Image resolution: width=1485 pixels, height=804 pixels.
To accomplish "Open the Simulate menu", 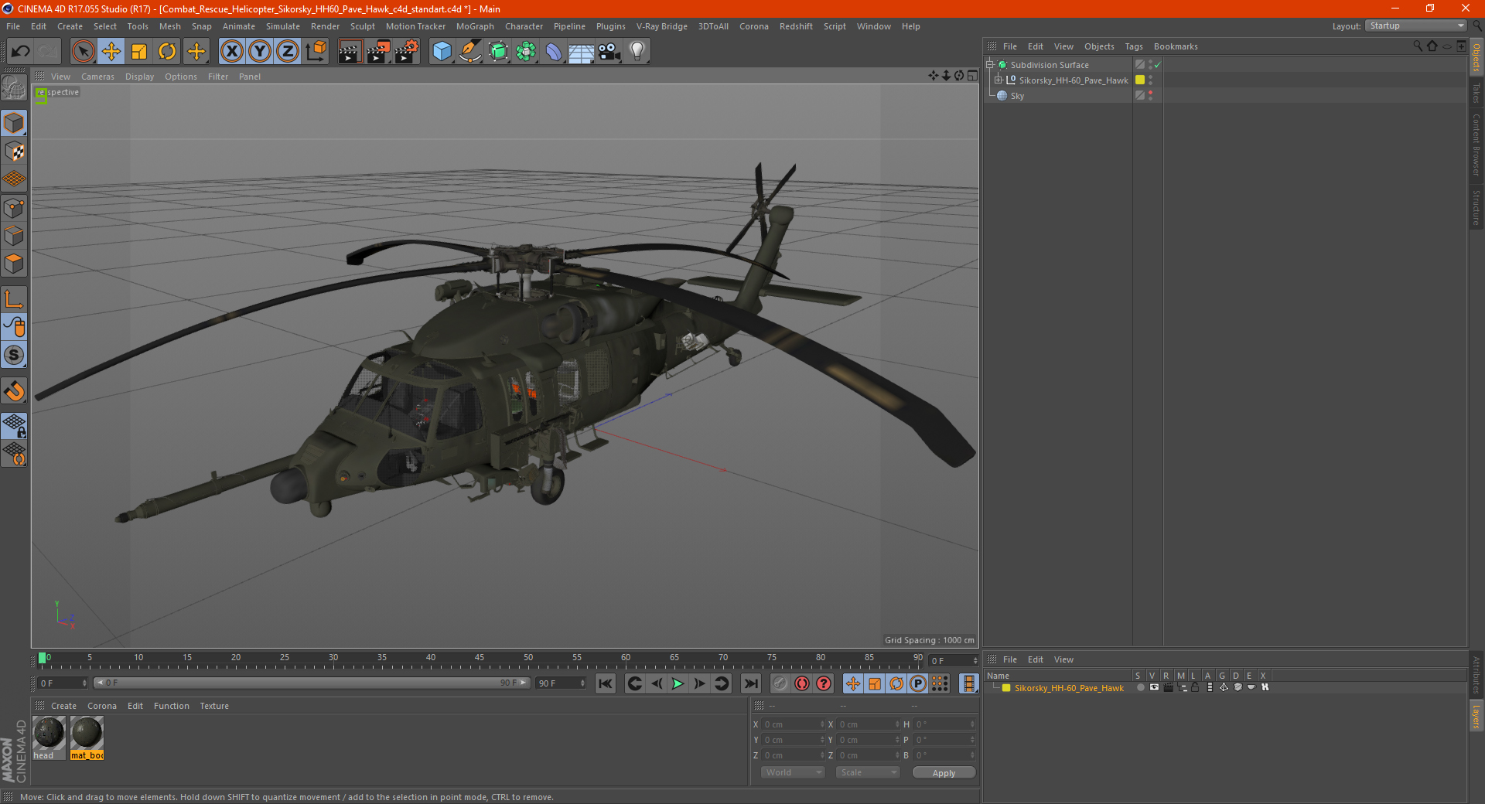I will pos(283,26).
